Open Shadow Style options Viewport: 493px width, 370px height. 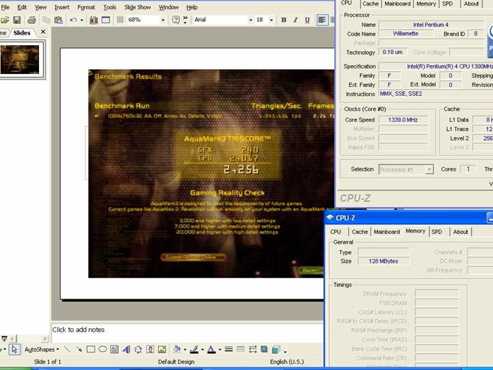click(264, 349)
